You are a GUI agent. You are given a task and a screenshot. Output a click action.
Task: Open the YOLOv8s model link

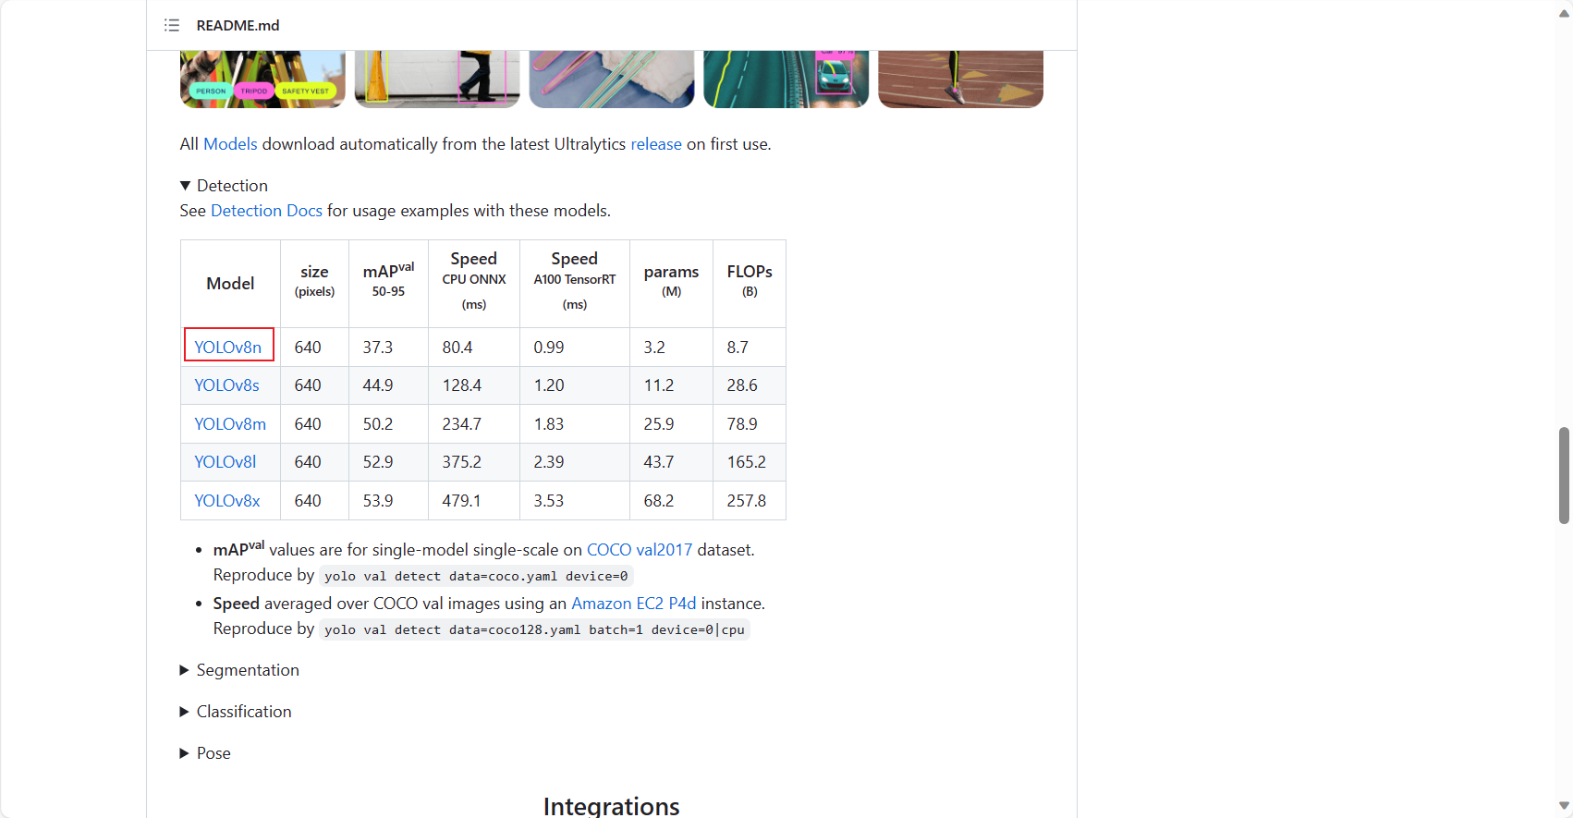[x=226, y=385]
